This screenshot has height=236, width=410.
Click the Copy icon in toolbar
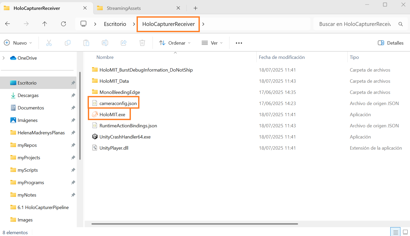pos(68,43)
